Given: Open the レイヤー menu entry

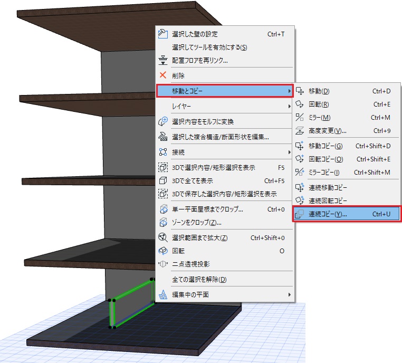Looking at the screenshot, I should click(x=225, y=106).
